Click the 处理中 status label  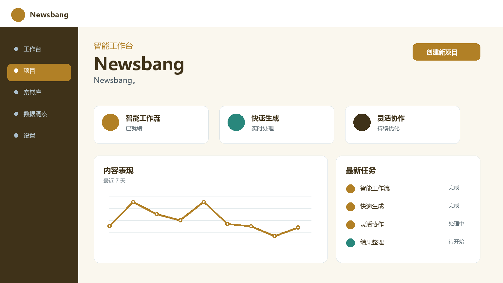pos(456,224)
